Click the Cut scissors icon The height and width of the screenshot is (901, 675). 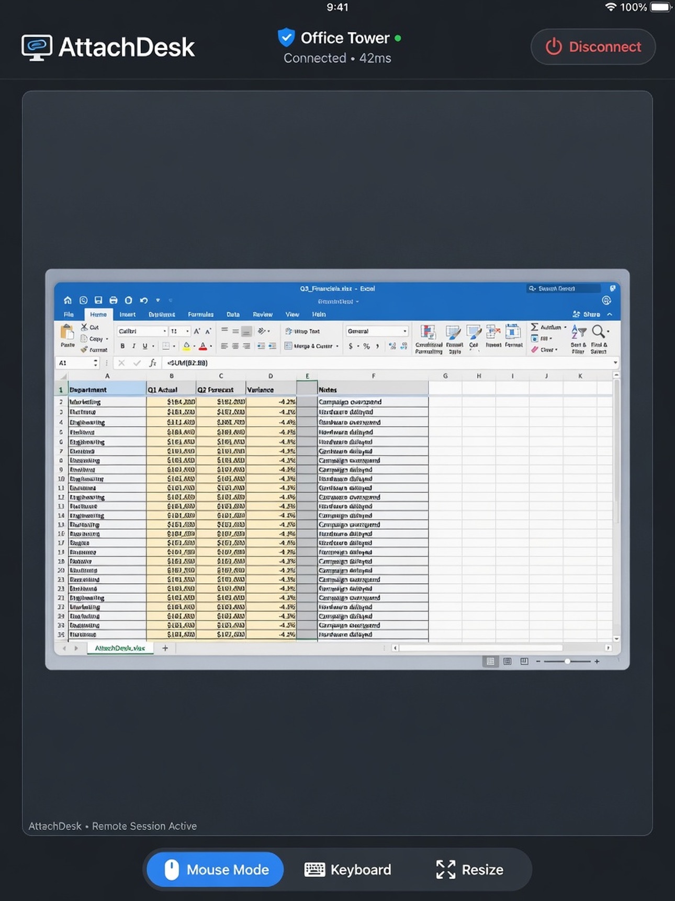84,327
